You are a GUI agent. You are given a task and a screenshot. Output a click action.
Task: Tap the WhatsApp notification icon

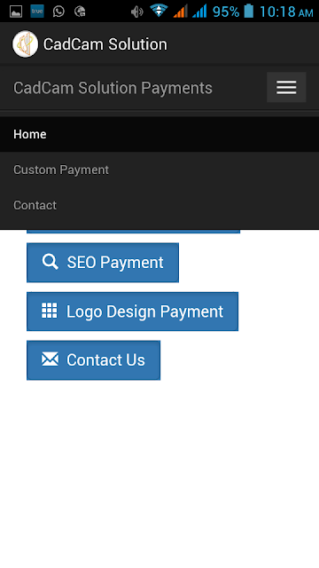tap(58, 12)
